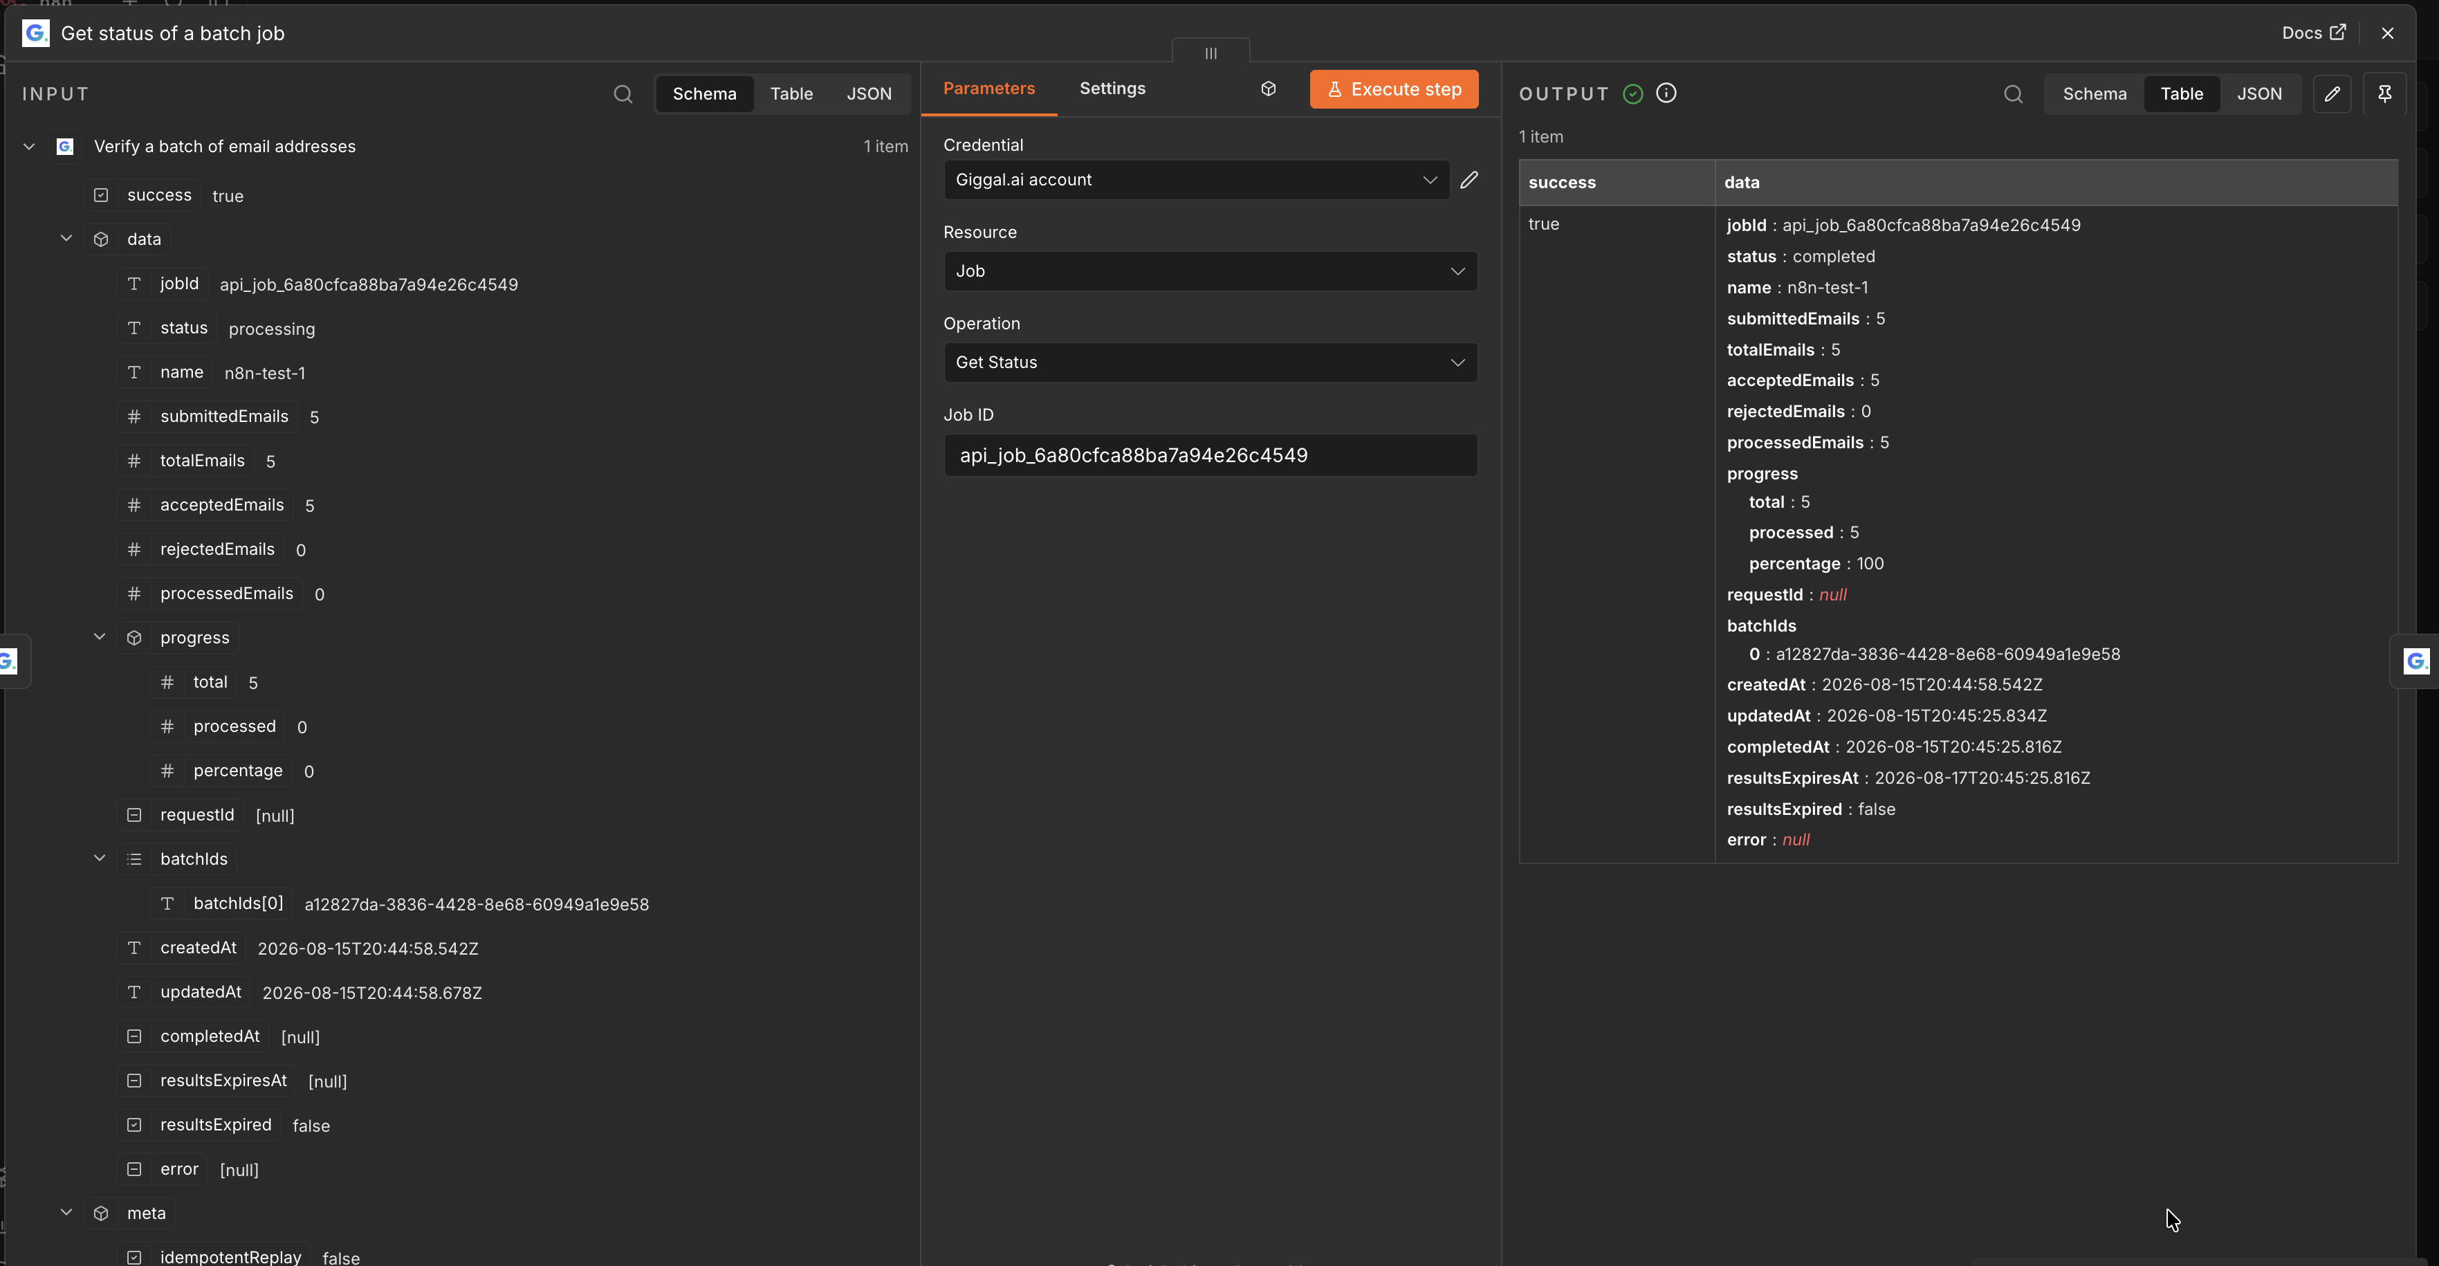Select output Table view

pyautogui.click(x=2182, y=94)
